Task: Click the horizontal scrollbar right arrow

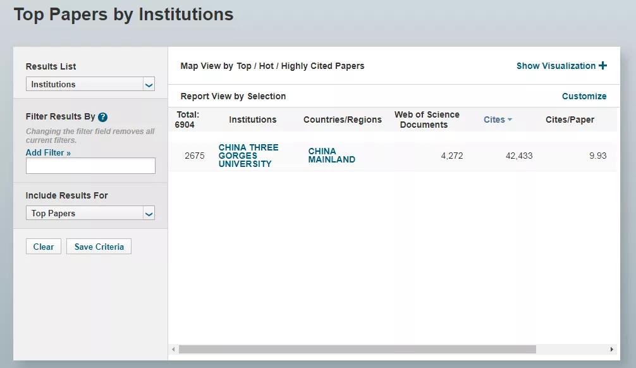Action: 611,350
